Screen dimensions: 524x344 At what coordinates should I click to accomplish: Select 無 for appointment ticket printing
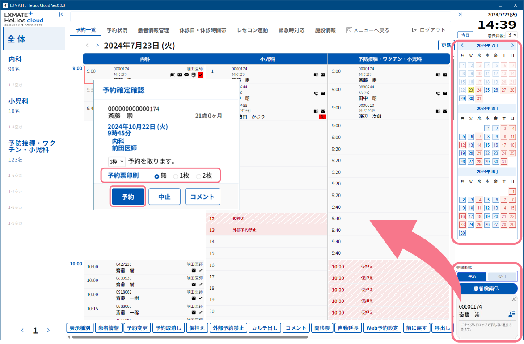[x=157, y=176]
